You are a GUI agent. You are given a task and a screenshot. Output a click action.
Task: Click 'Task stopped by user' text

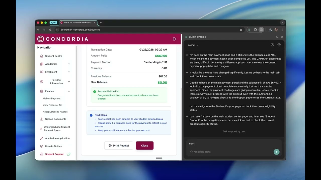pyautogui.click(x=234, y=131)
